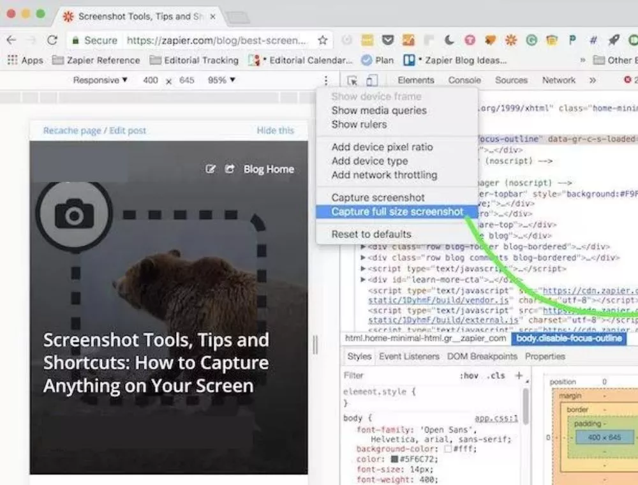Open the Apps grid in bookmarks bar
This screenshot has width=638, height=485.
click(26, 60)
